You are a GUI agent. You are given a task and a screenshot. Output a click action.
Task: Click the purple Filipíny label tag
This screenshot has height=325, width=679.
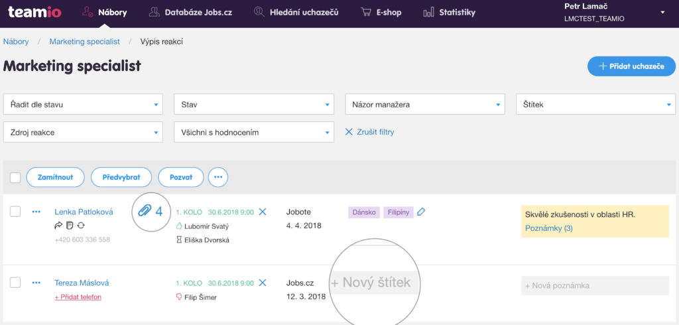pyautogui.click(x=399, y=212)
